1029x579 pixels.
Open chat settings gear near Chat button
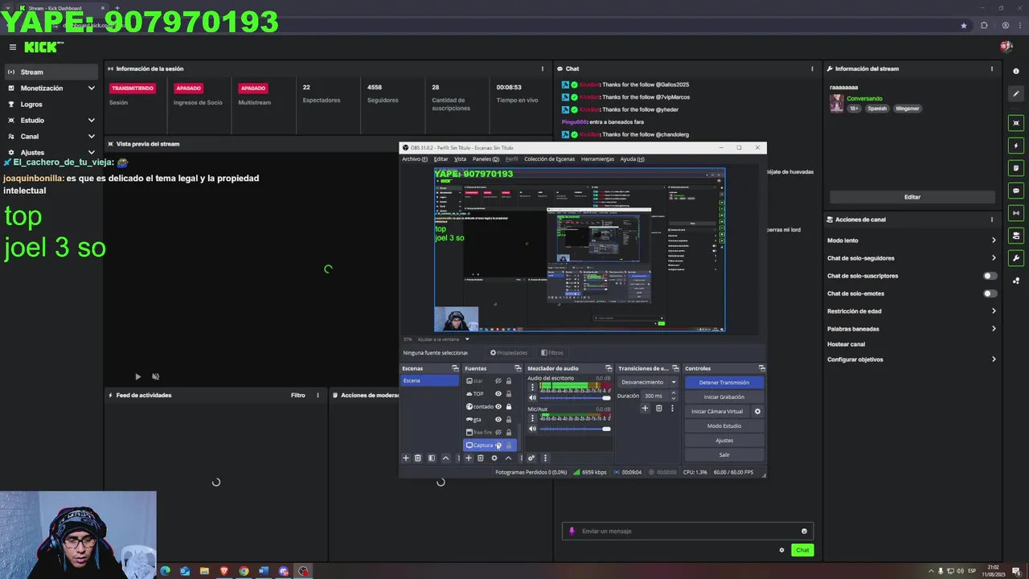781,550
